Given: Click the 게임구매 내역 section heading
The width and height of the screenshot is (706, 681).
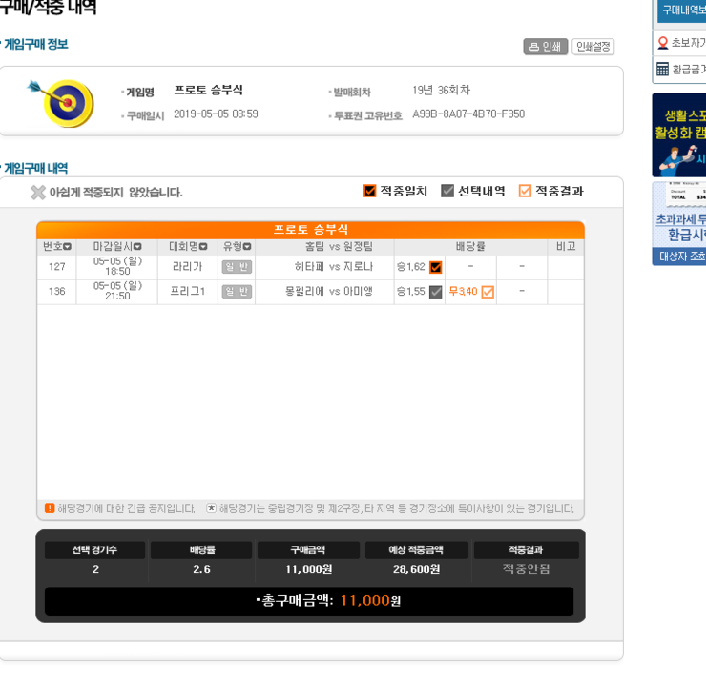Looking at the screenshot, I should pos(35,168).
